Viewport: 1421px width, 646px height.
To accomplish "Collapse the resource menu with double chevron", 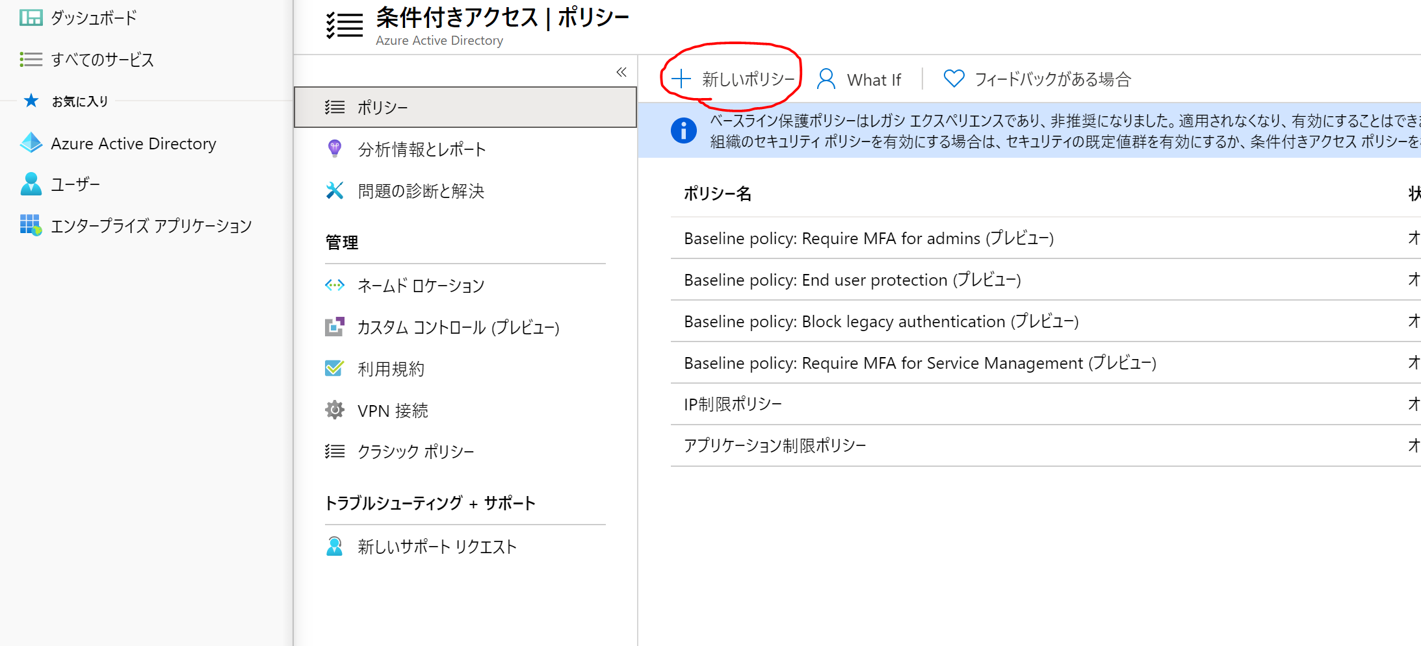I will point(621,72).
